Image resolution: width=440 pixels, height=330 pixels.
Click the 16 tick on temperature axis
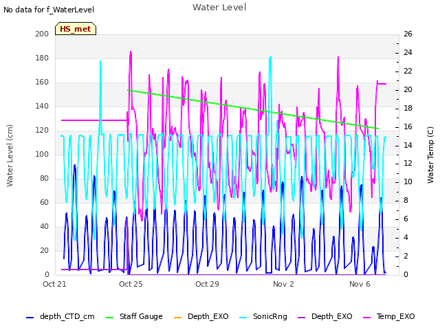(x=408, y=126)
